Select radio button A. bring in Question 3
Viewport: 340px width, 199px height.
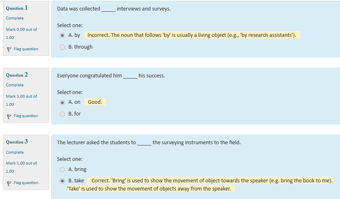click(x=62, y=169)
